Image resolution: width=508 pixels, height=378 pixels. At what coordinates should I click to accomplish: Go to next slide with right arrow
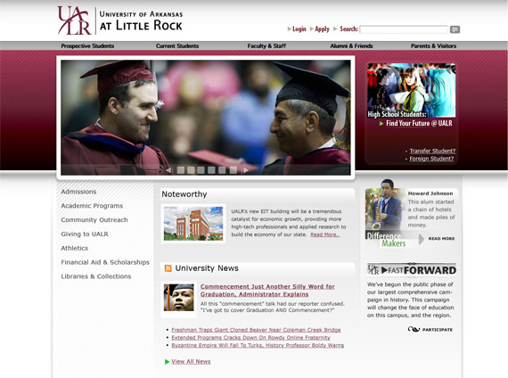coord(246,170)
